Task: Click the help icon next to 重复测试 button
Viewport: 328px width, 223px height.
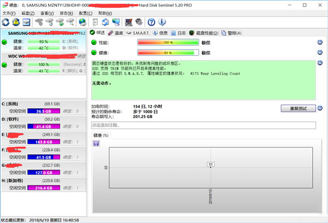Action: tap(320, 108)
